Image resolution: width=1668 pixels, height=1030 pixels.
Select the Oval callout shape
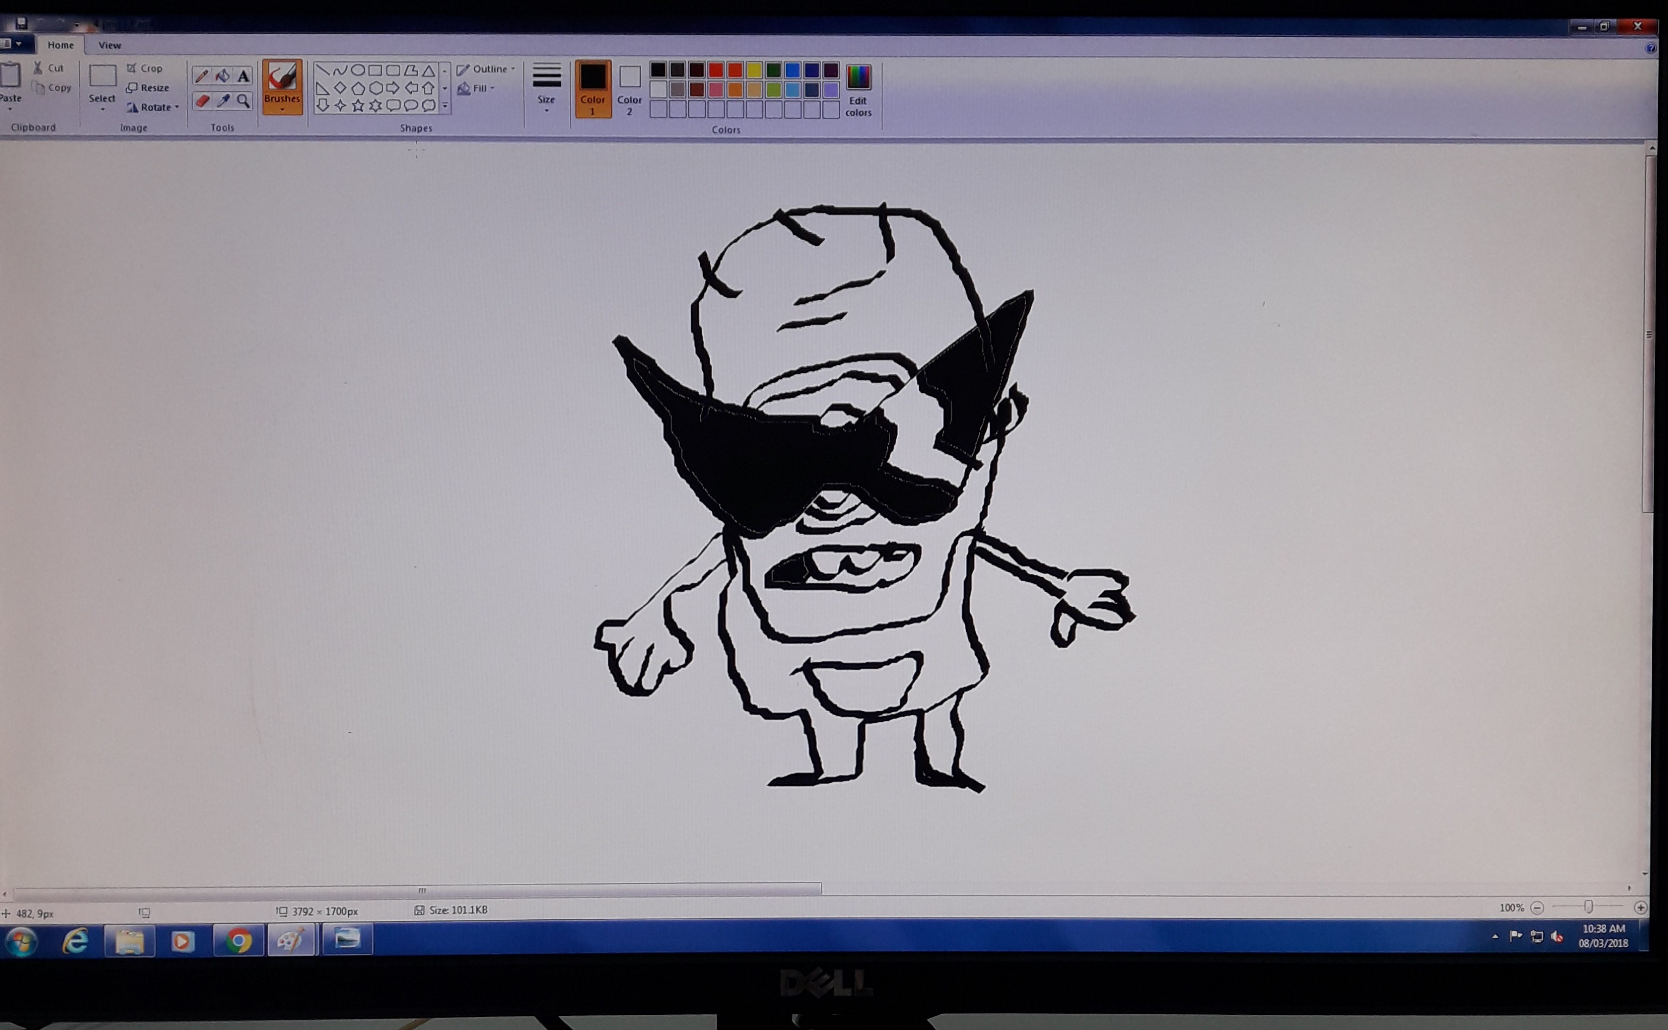(x=411, y=105)
